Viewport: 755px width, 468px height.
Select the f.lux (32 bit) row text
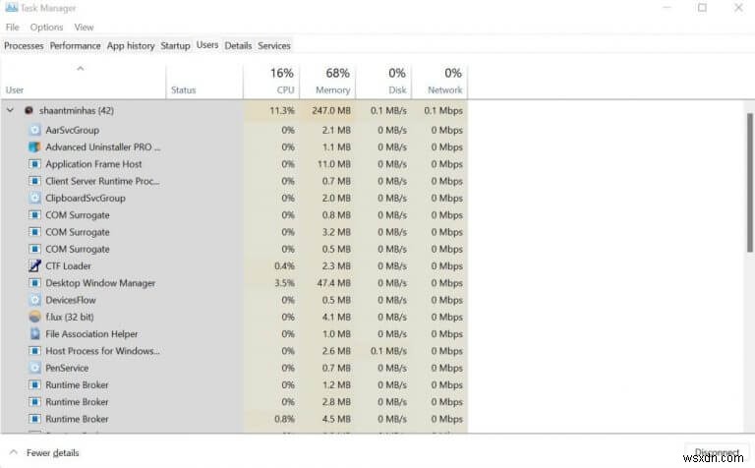[70, 317]
